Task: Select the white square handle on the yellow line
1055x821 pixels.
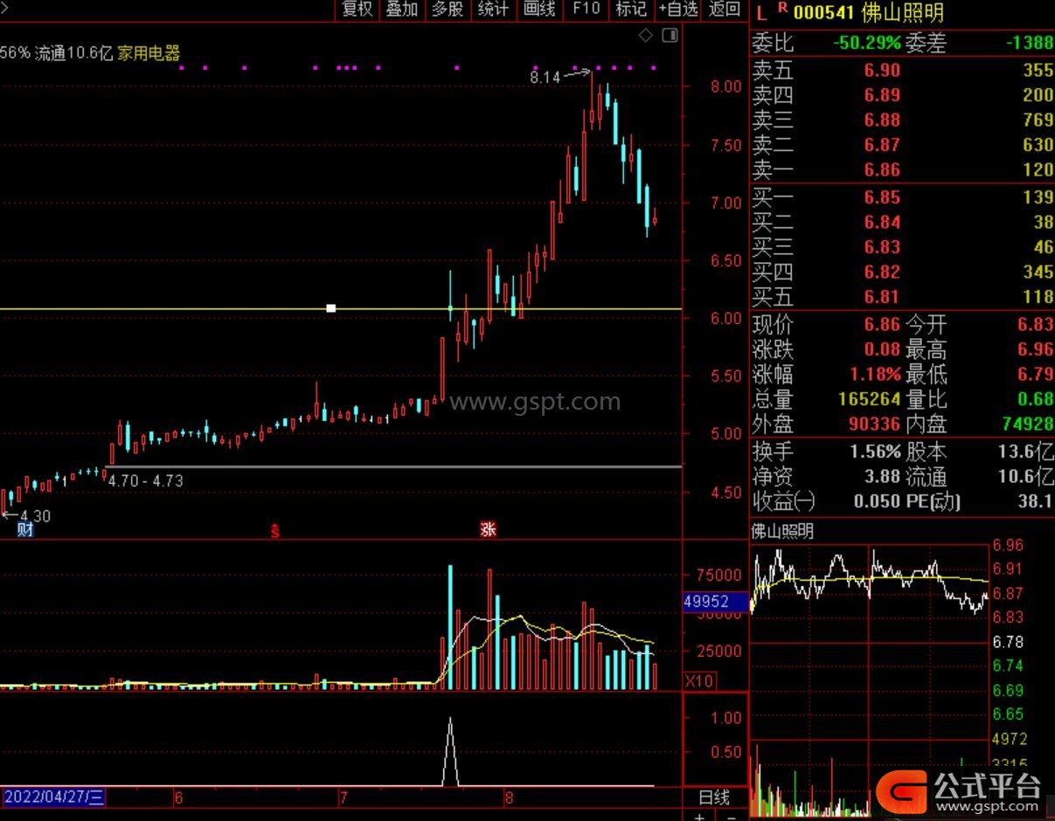Action: click(331, 308)
